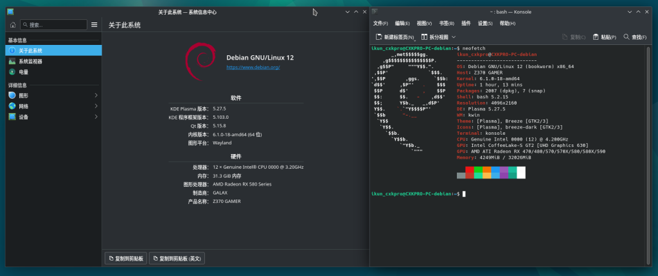
Task: Click the 系统监视器 monitor icon
Action: [12, 61]
